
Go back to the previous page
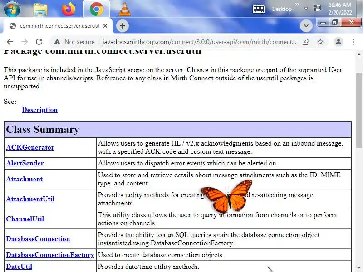pos(10,42)
